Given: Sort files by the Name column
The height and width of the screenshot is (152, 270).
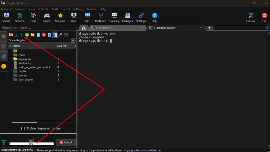Looking at the screenshot, I should pos(32,46).
